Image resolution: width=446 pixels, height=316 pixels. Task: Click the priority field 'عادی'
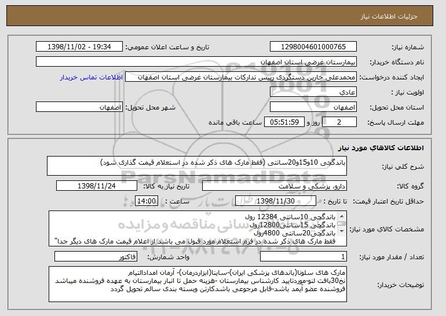[x=313, y=92]
